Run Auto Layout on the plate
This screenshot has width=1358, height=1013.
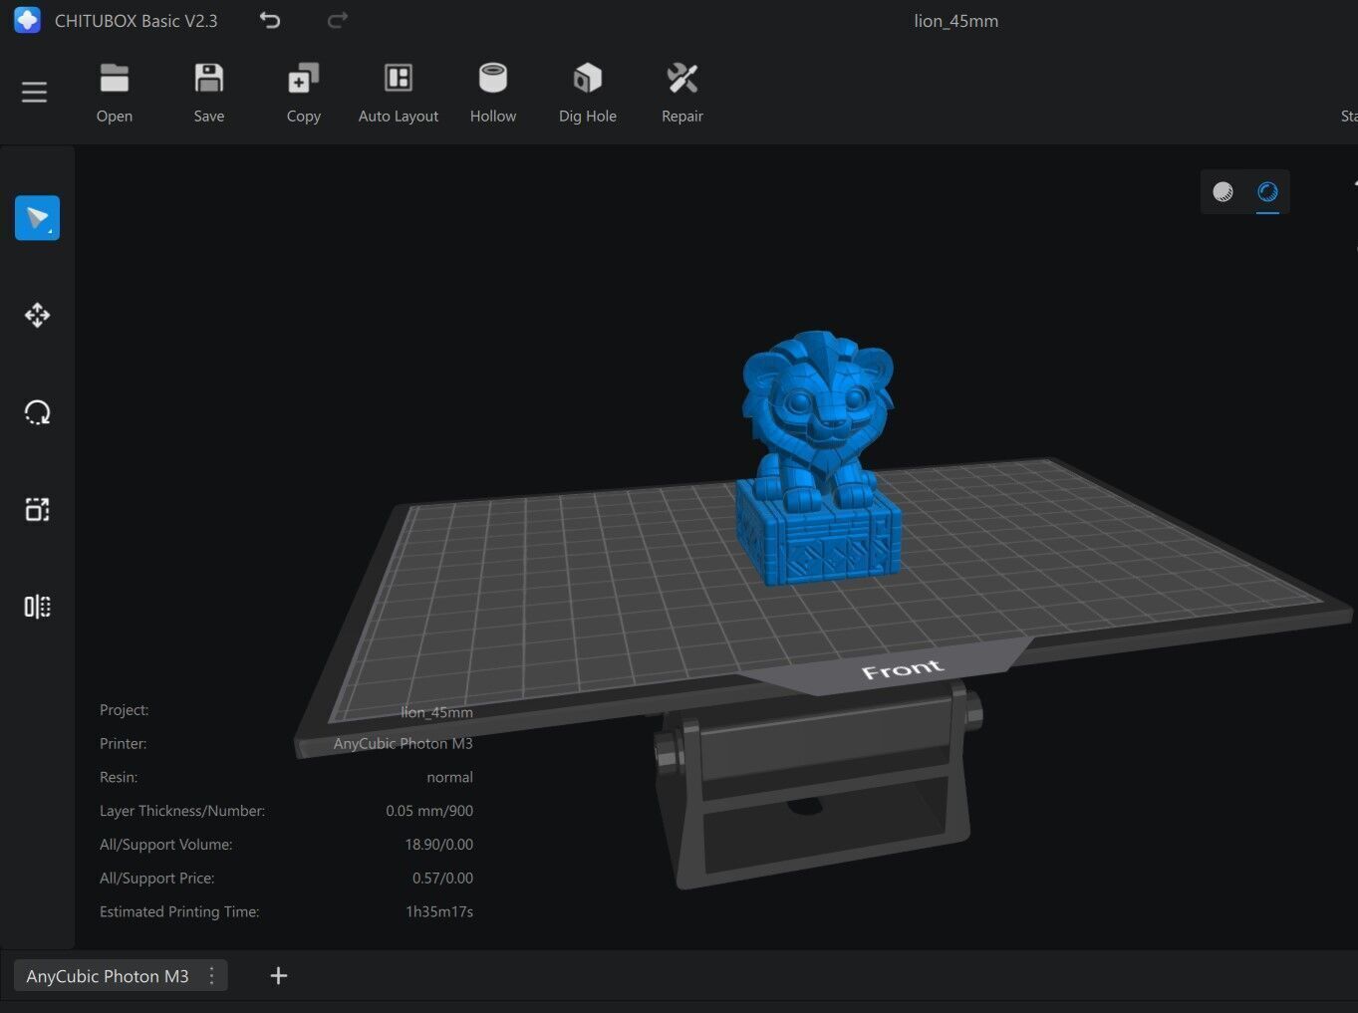tap(399, 78)
